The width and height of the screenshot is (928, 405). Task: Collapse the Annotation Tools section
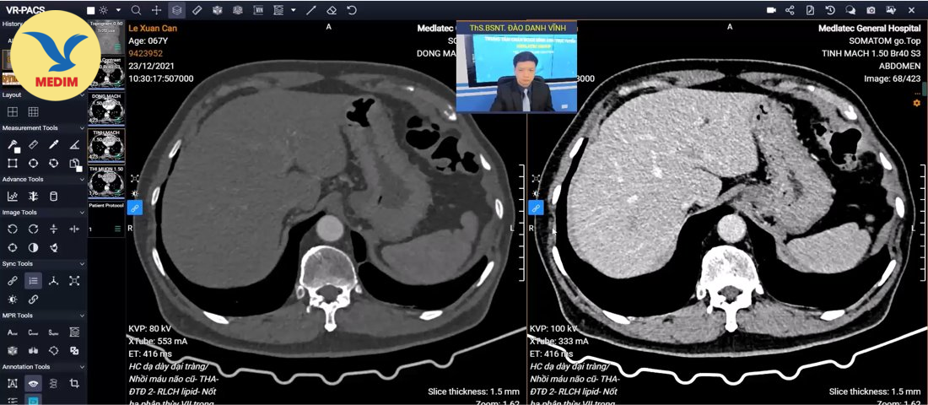click(x=82, y=366)
